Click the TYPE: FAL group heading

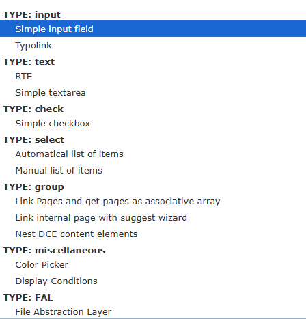pyautogui.click(x=28, y=297)
